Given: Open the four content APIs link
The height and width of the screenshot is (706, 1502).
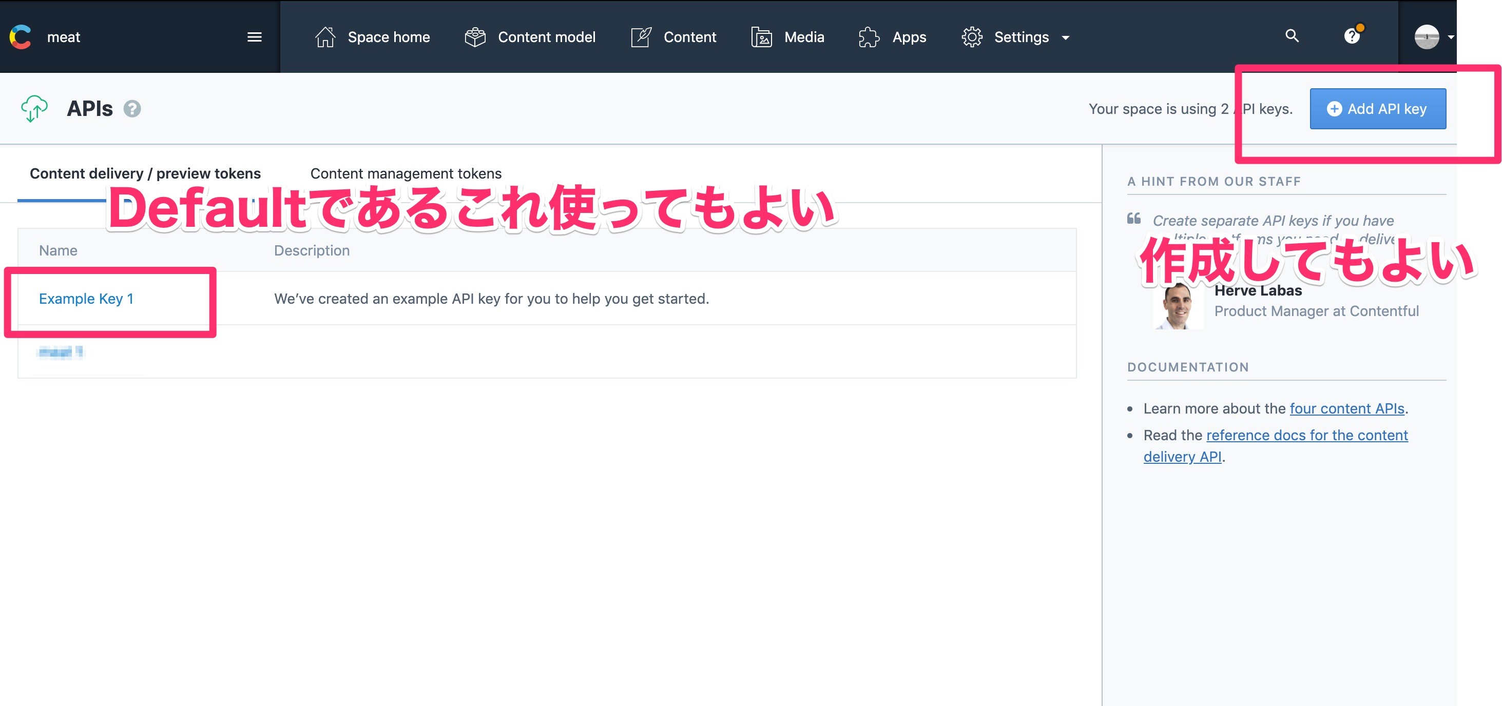Looking at the screenshot, I should (x=1347, y=408).
